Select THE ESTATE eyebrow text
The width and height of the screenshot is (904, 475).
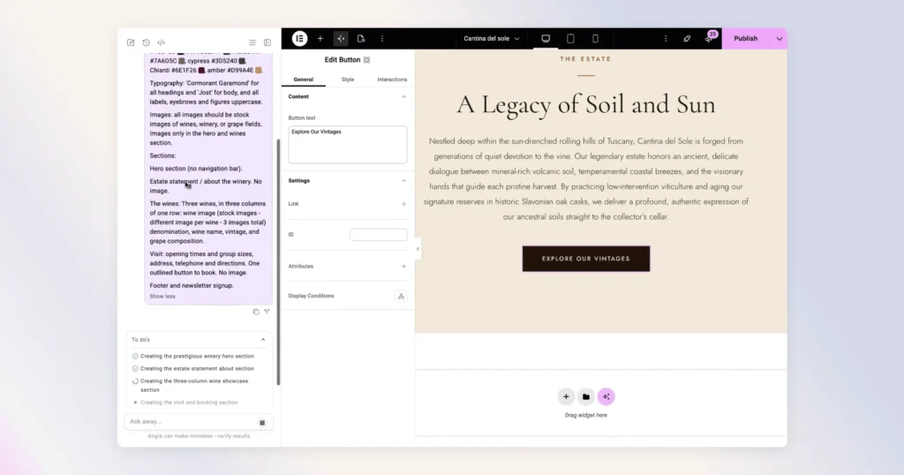[x=585, y=59]
